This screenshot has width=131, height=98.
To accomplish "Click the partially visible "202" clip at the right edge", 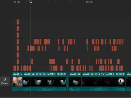I will coord(128,81).
